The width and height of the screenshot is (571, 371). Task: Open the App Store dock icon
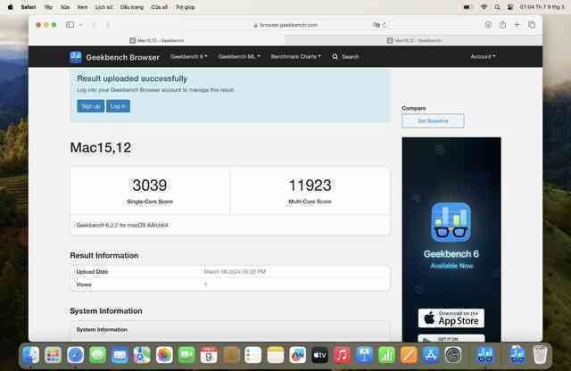(x=431, y=355)
